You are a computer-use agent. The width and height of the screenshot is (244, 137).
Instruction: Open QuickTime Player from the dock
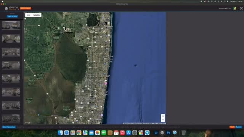point(175,133)
